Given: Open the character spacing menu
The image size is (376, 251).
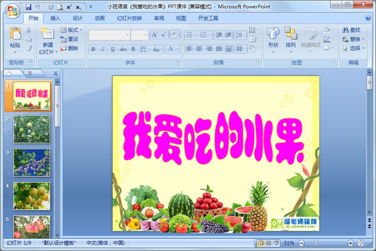Looking at the screenshot, I should pos(144,49).
